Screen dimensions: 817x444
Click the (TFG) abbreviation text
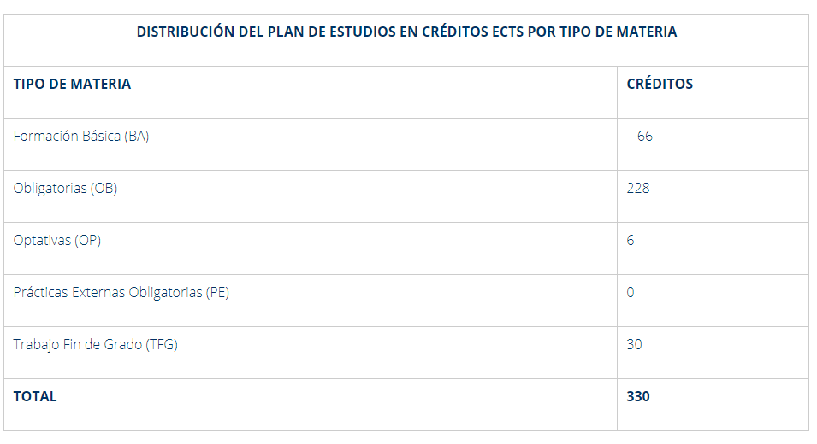coord(162,345)
